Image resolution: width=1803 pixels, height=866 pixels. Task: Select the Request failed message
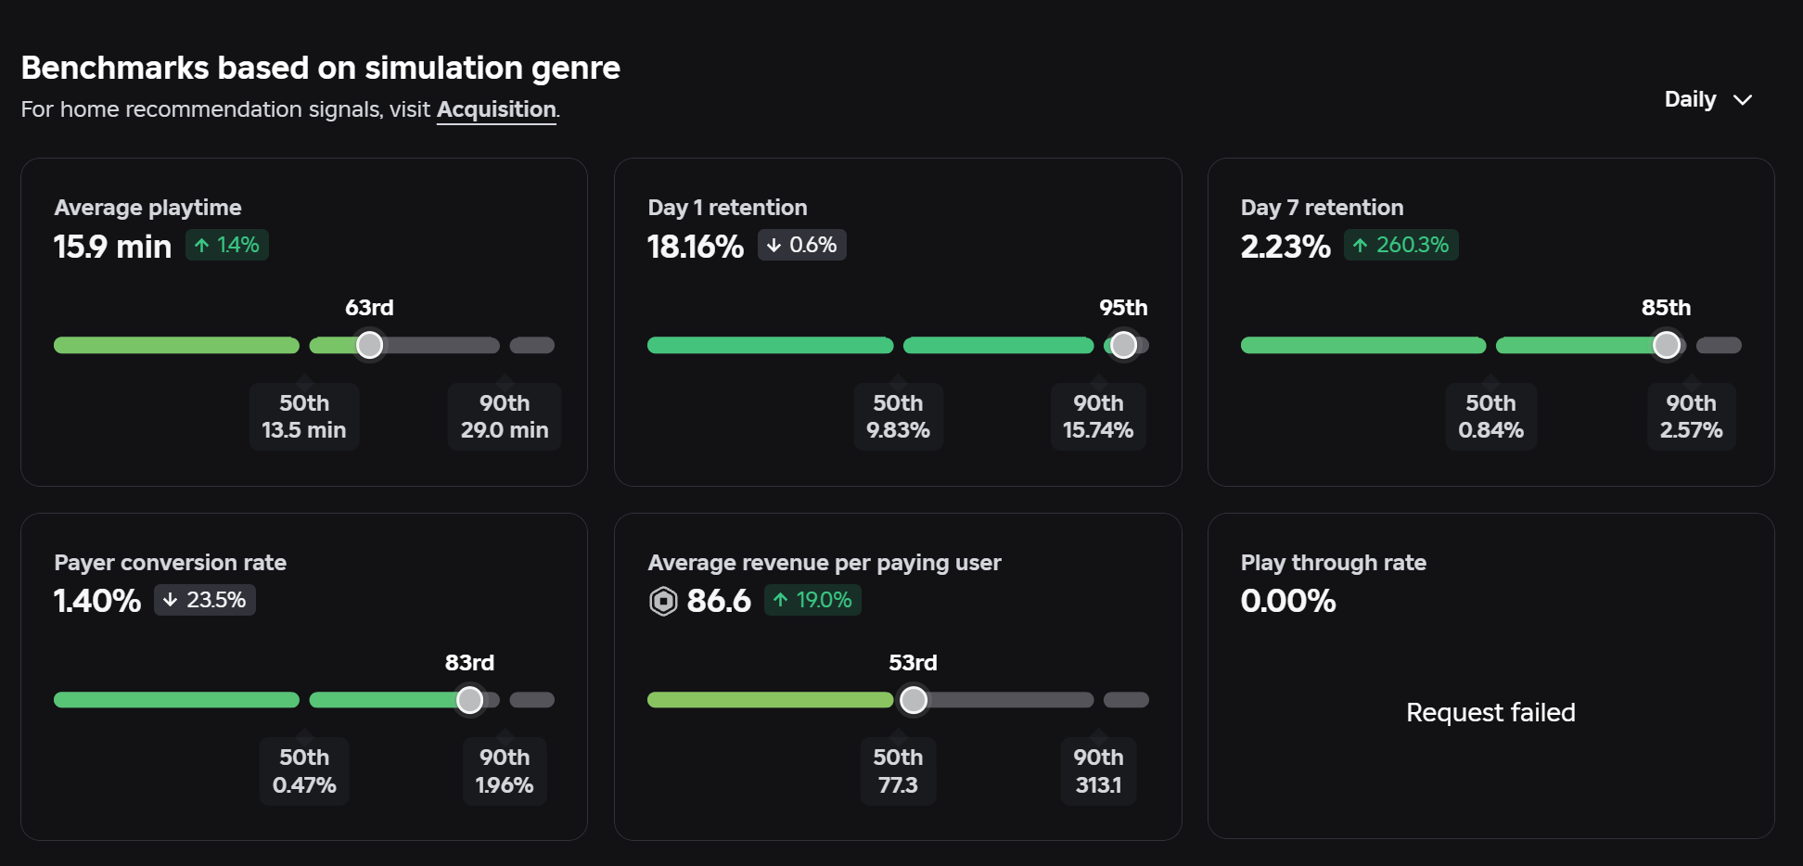tap(1490, 712)
